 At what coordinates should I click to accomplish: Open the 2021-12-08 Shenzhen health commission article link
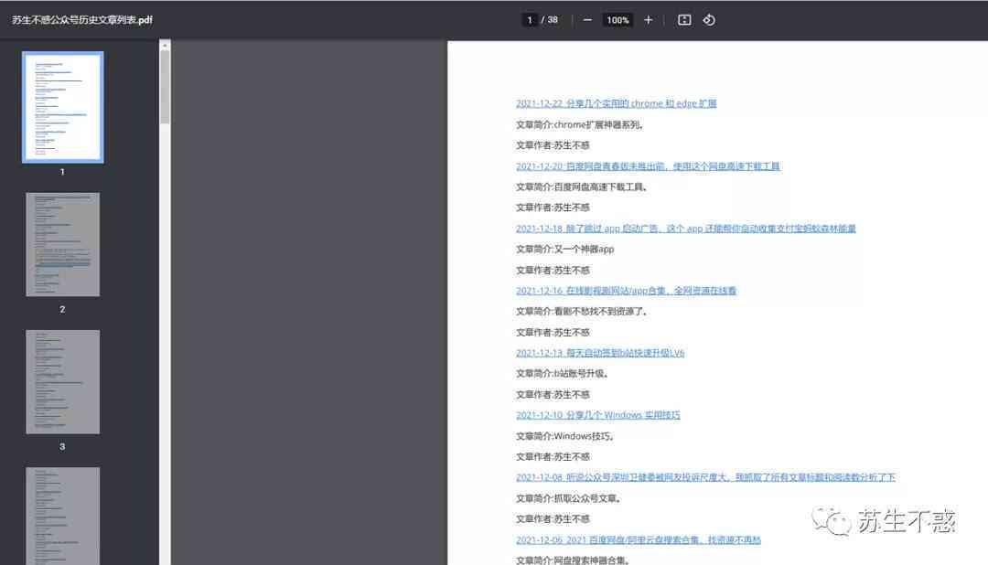[x=705, y=477]
